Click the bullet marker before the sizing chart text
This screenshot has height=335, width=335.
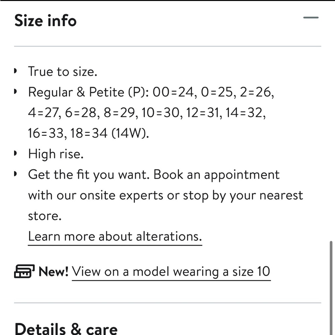pyautogui.click(x=15, y=92)
